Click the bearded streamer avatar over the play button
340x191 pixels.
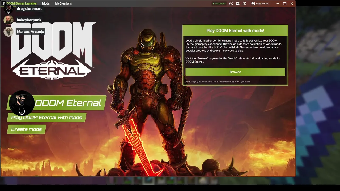tap(22, 103)
